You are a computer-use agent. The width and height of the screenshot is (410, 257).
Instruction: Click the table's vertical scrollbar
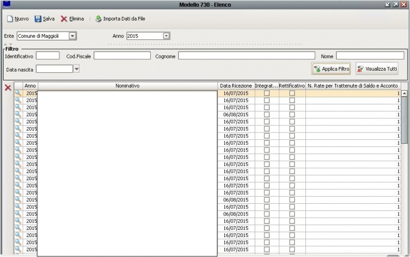coord(404,154)
